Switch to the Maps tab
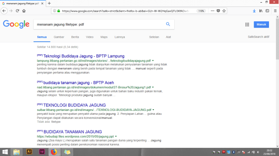This screenshot has height=156, width=279. point(104,37)
